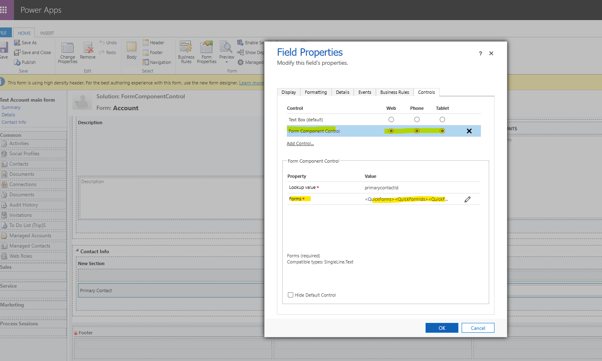
Task: Click the Save As ribbon icon
Action: [17, 43]
